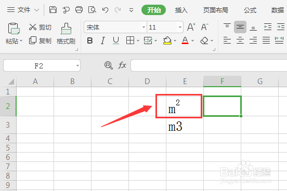This screenshot has width=287, height=191.
Task: Expand the cell style dropdown arrow
Action: point(156,41)
